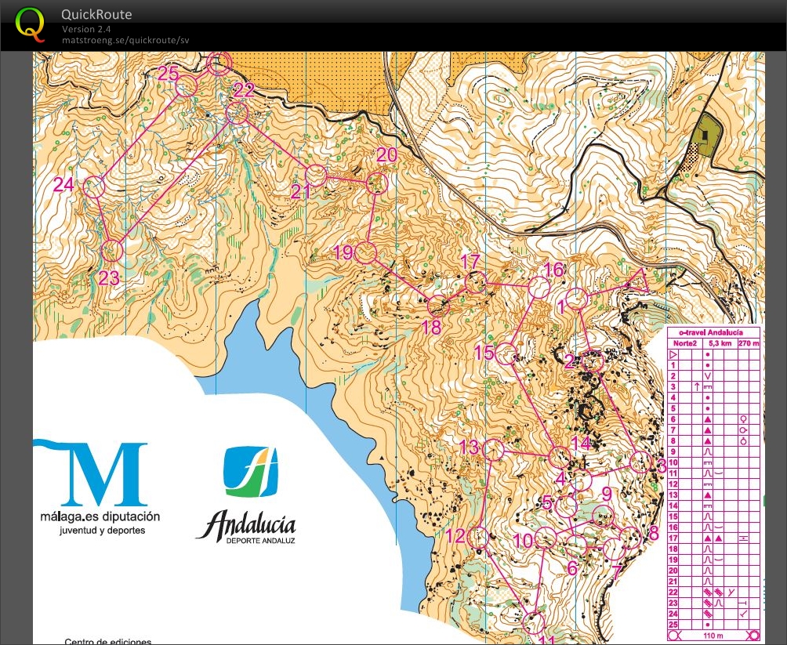Screen dimensions: 787x645
Task: Click control circle 13 on the map
Action: click(x=493, y=449)
